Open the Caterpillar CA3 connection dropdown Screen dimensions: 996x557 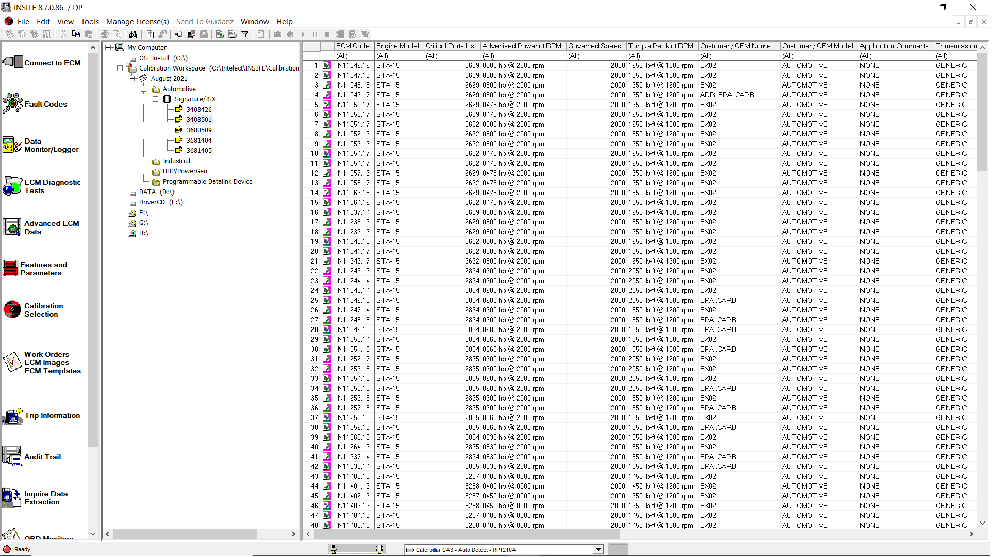[597, 549]
